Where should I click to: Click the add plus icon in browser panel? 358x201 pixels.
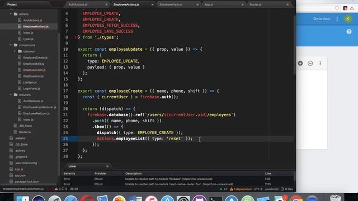click(x=300, y=63)
